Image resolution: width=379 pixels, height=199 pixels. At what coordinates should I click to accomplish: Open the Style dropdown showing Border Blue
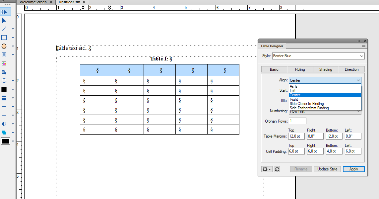[361, 56]
